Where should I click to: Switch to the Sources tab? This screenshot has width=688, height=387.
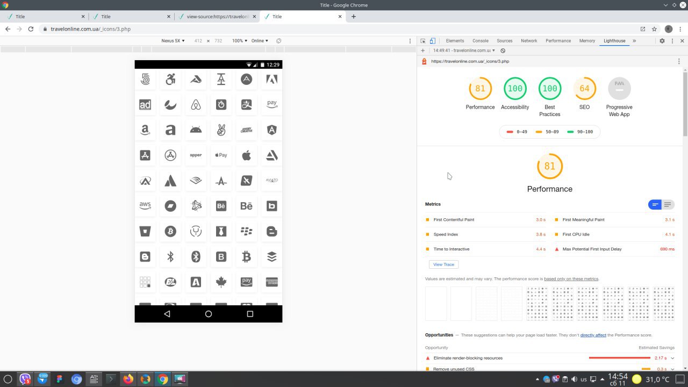(504, 41)
